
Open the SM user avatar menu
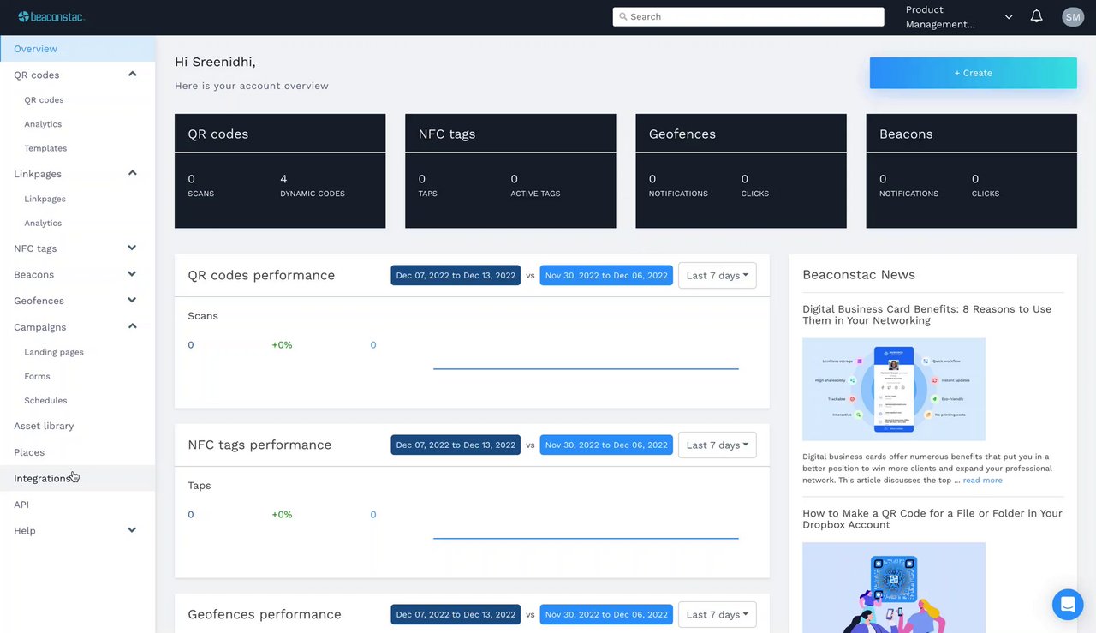(x=1073, y=16)
